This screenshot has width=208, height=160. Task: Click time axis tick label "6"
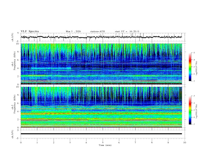click(119, 142)
